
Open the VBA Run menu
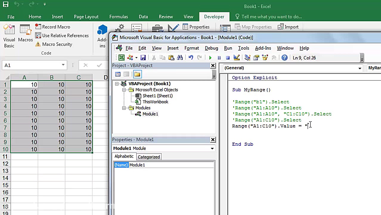coord(228,48)
